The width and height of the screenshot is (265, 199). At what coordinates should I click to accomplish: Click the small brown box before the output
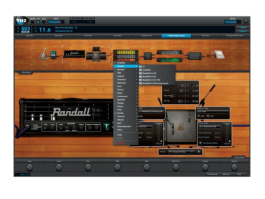(x=208, y=56)
